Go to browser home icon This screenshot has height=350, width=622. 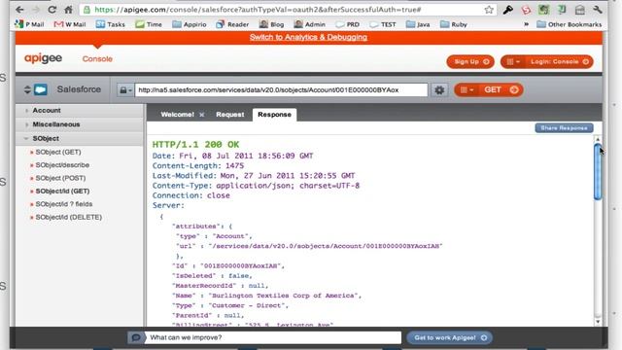tap(69, 10)
